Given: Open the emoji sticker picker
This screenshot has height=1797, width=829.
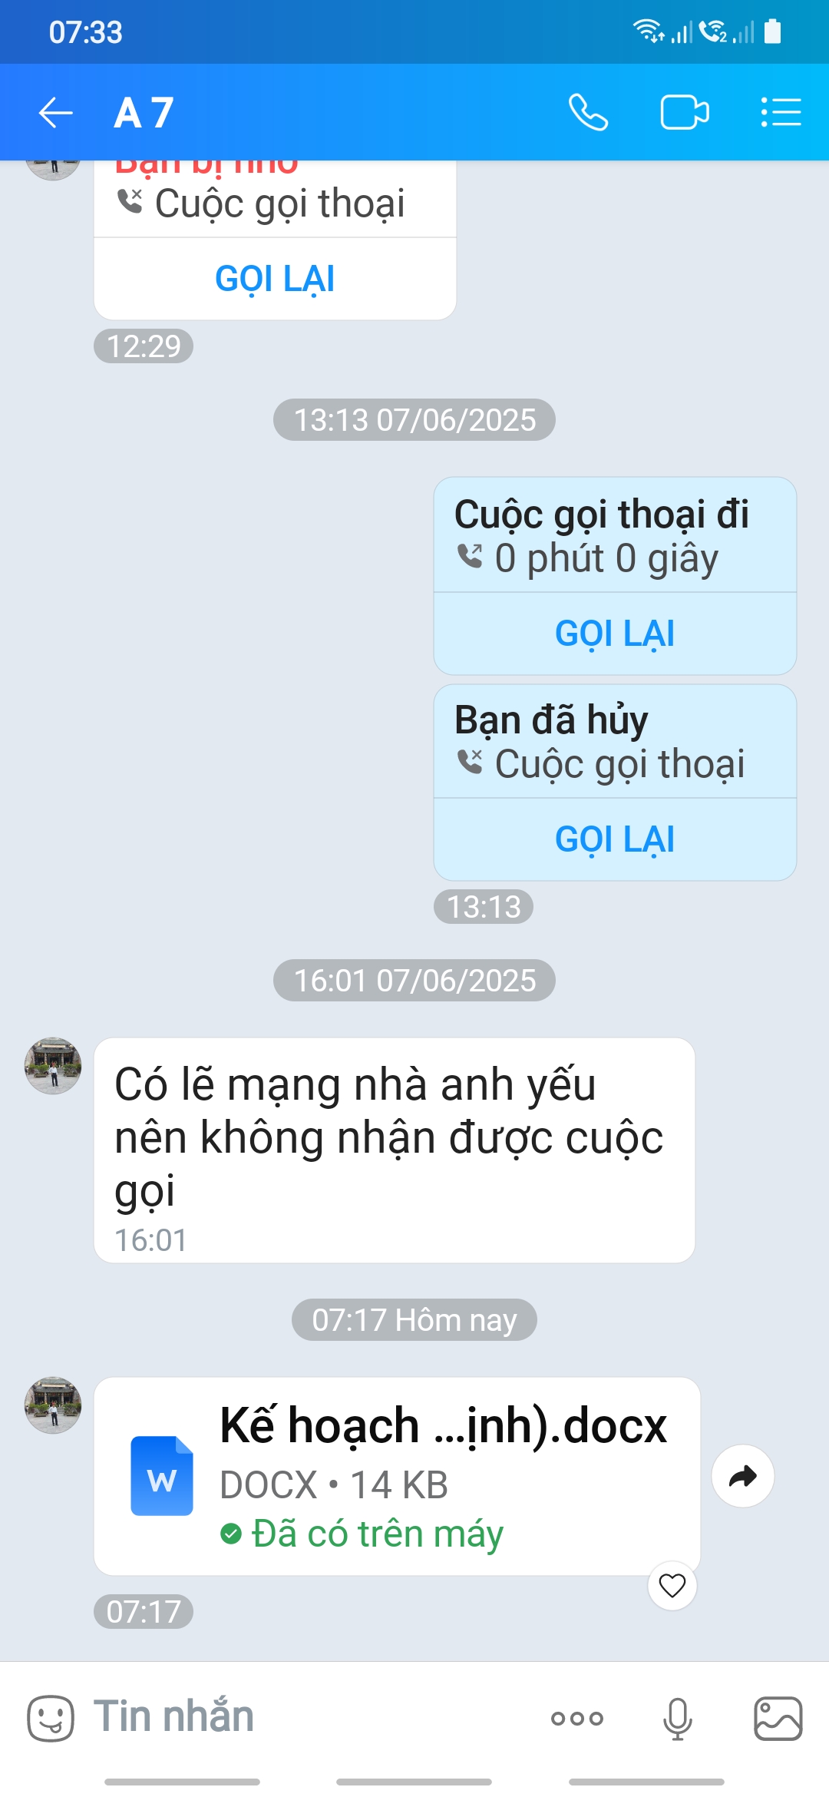Looking at the screenshot, I should [51, 1718].
